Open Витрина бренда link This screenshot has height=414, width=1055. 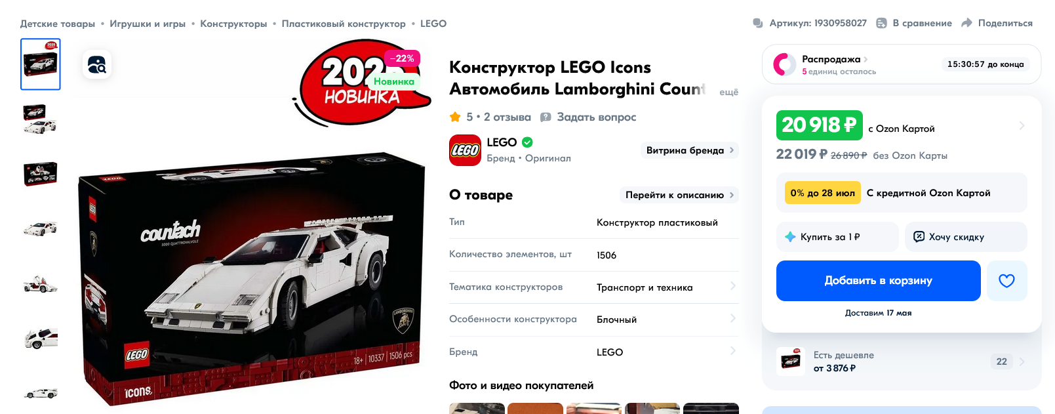690,150
